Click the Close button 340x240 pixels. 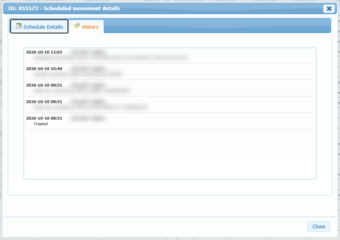point(318,226)
